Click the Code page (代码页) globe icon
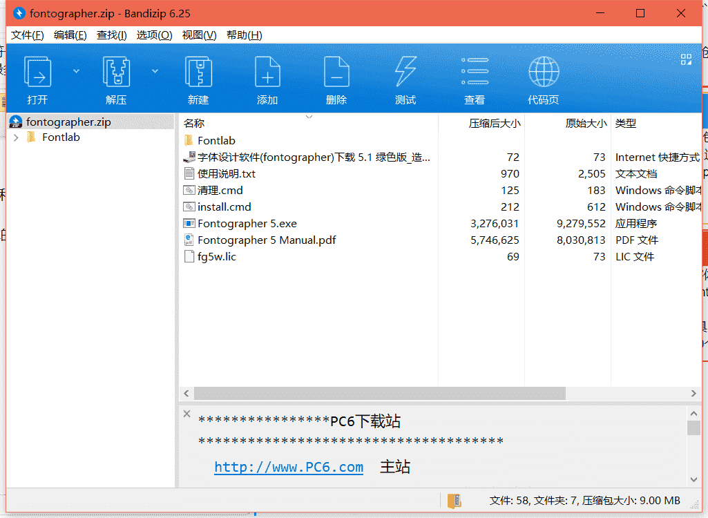 (x=544, y=71)
